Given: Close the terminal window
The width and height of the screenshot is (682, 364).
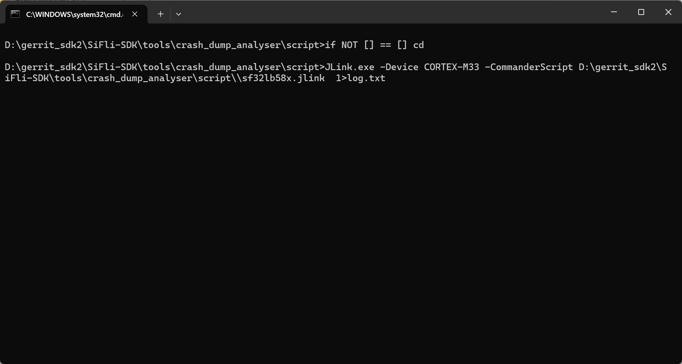Looking at the screenshot, I should (x=668, y=12).
